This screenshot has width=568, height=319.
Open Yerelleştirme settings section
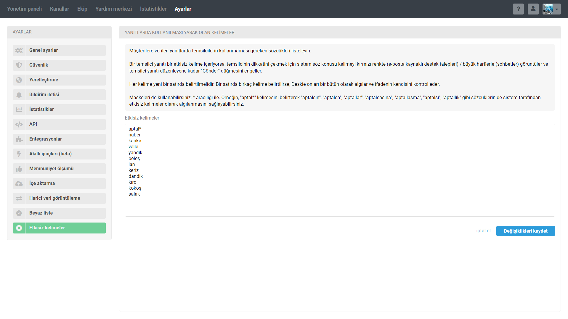click(59, 80)
